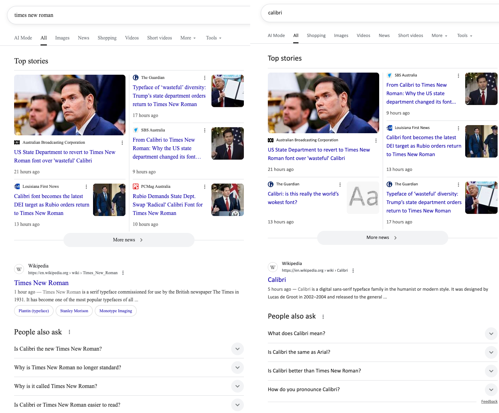Open Louisiana First News options in calibri results
Image resolution: width=499 pixels, height=413 pixels.
pyautogui.click(x=458, y=128)
